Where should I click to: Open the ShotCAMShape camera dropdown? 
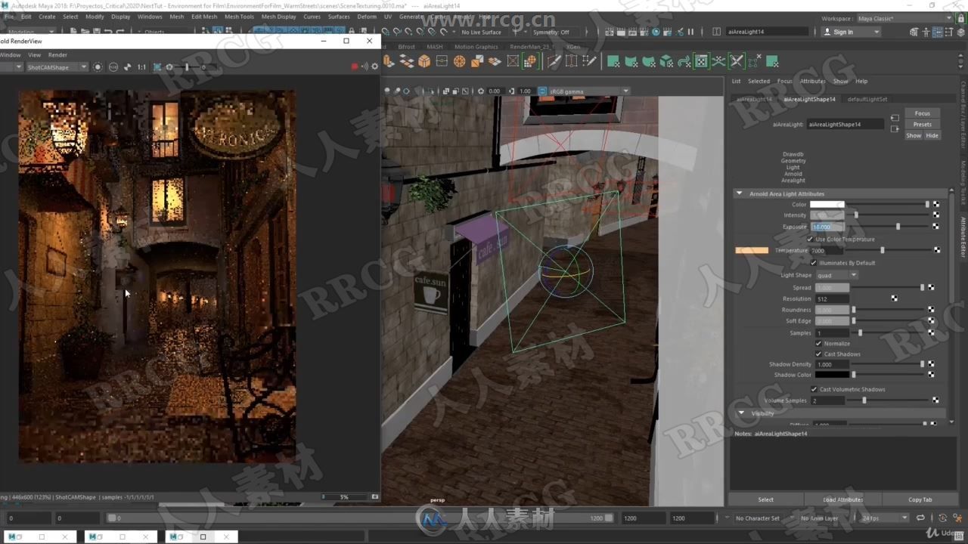[57, 67]
